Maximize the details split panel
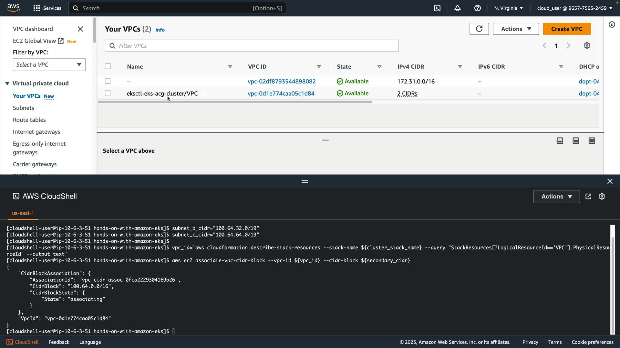The height and width of the screenshot is (348, 620). [x=592, y=140]
